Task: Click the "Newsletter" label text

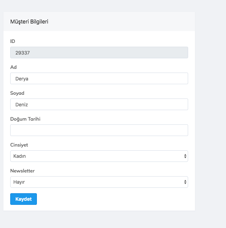Action: point(23,171)
